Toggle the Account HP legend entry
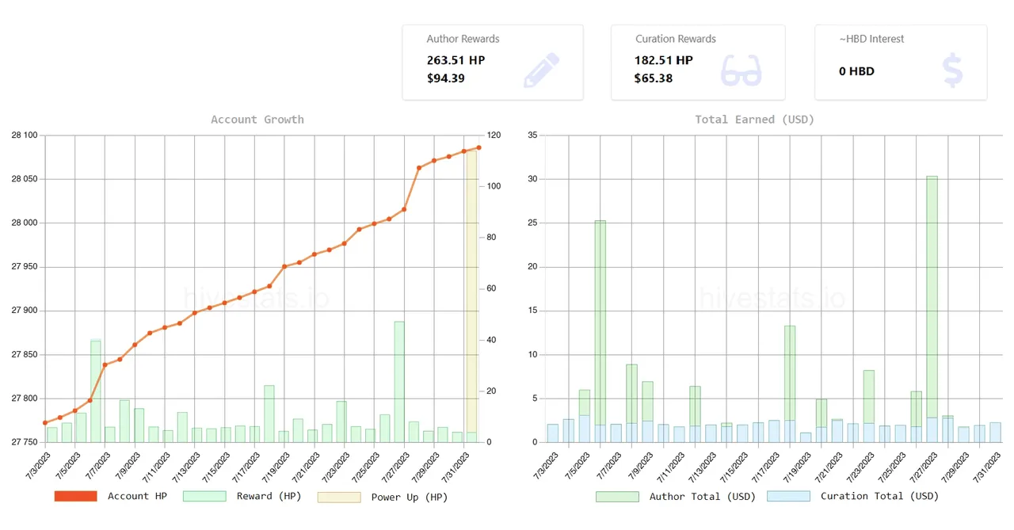 (x=111, y=496)
